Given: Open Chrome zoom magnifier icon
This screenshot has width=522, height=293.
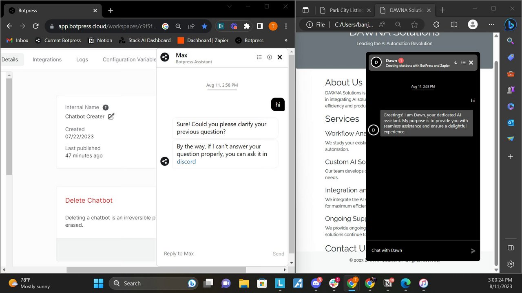Looking at the screenshot, I should point(178,26).
